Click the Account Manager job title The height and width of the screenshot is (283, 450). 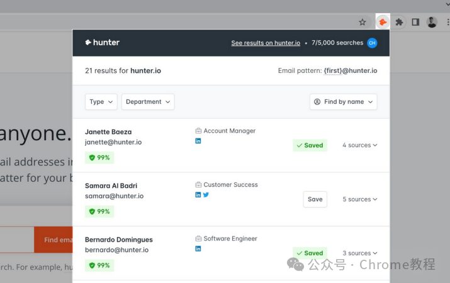coord(230,131)
